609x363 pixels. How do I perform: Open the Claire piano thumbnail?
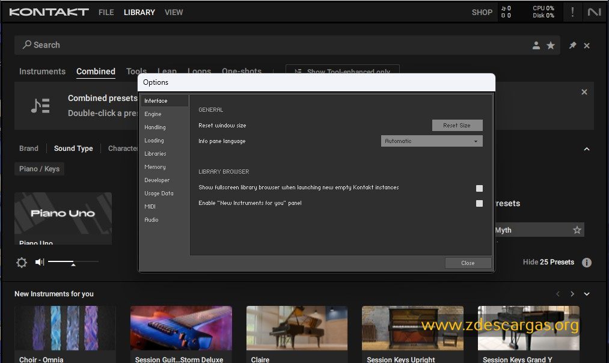click(x=297, y=328)
